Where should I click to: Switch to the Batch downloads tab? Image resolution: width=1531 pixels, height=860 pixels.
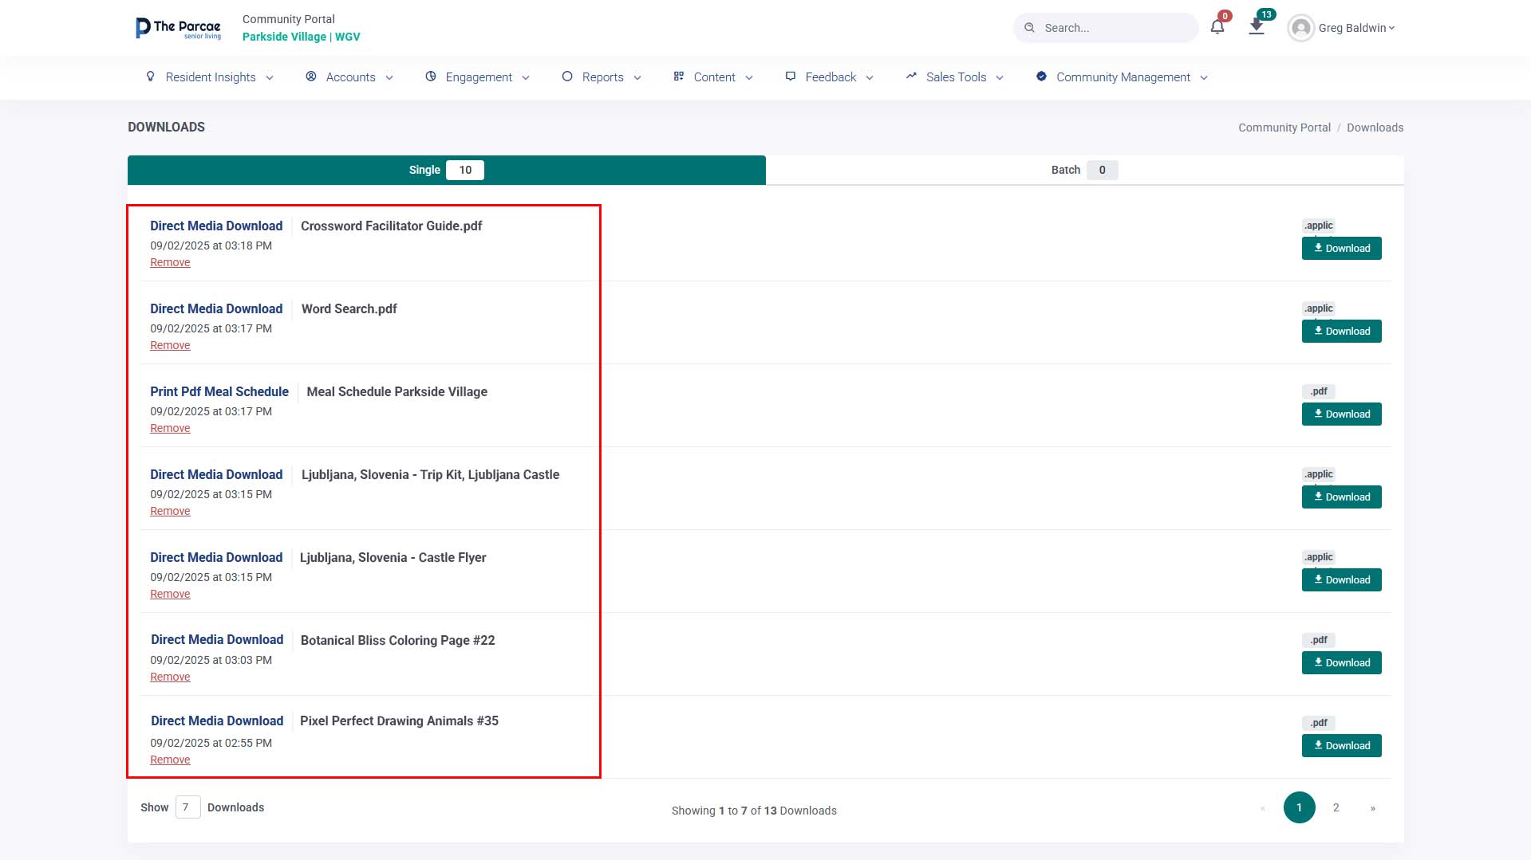pyautogui.click(x=1084, y=170)
